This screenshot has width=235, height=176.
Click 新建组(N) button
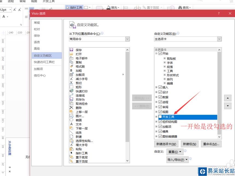click(190, 144)
